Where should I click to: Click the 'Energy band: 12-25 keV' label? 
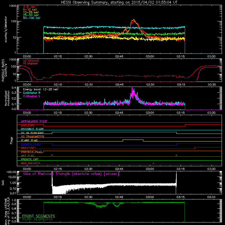(x=41, y=89)
